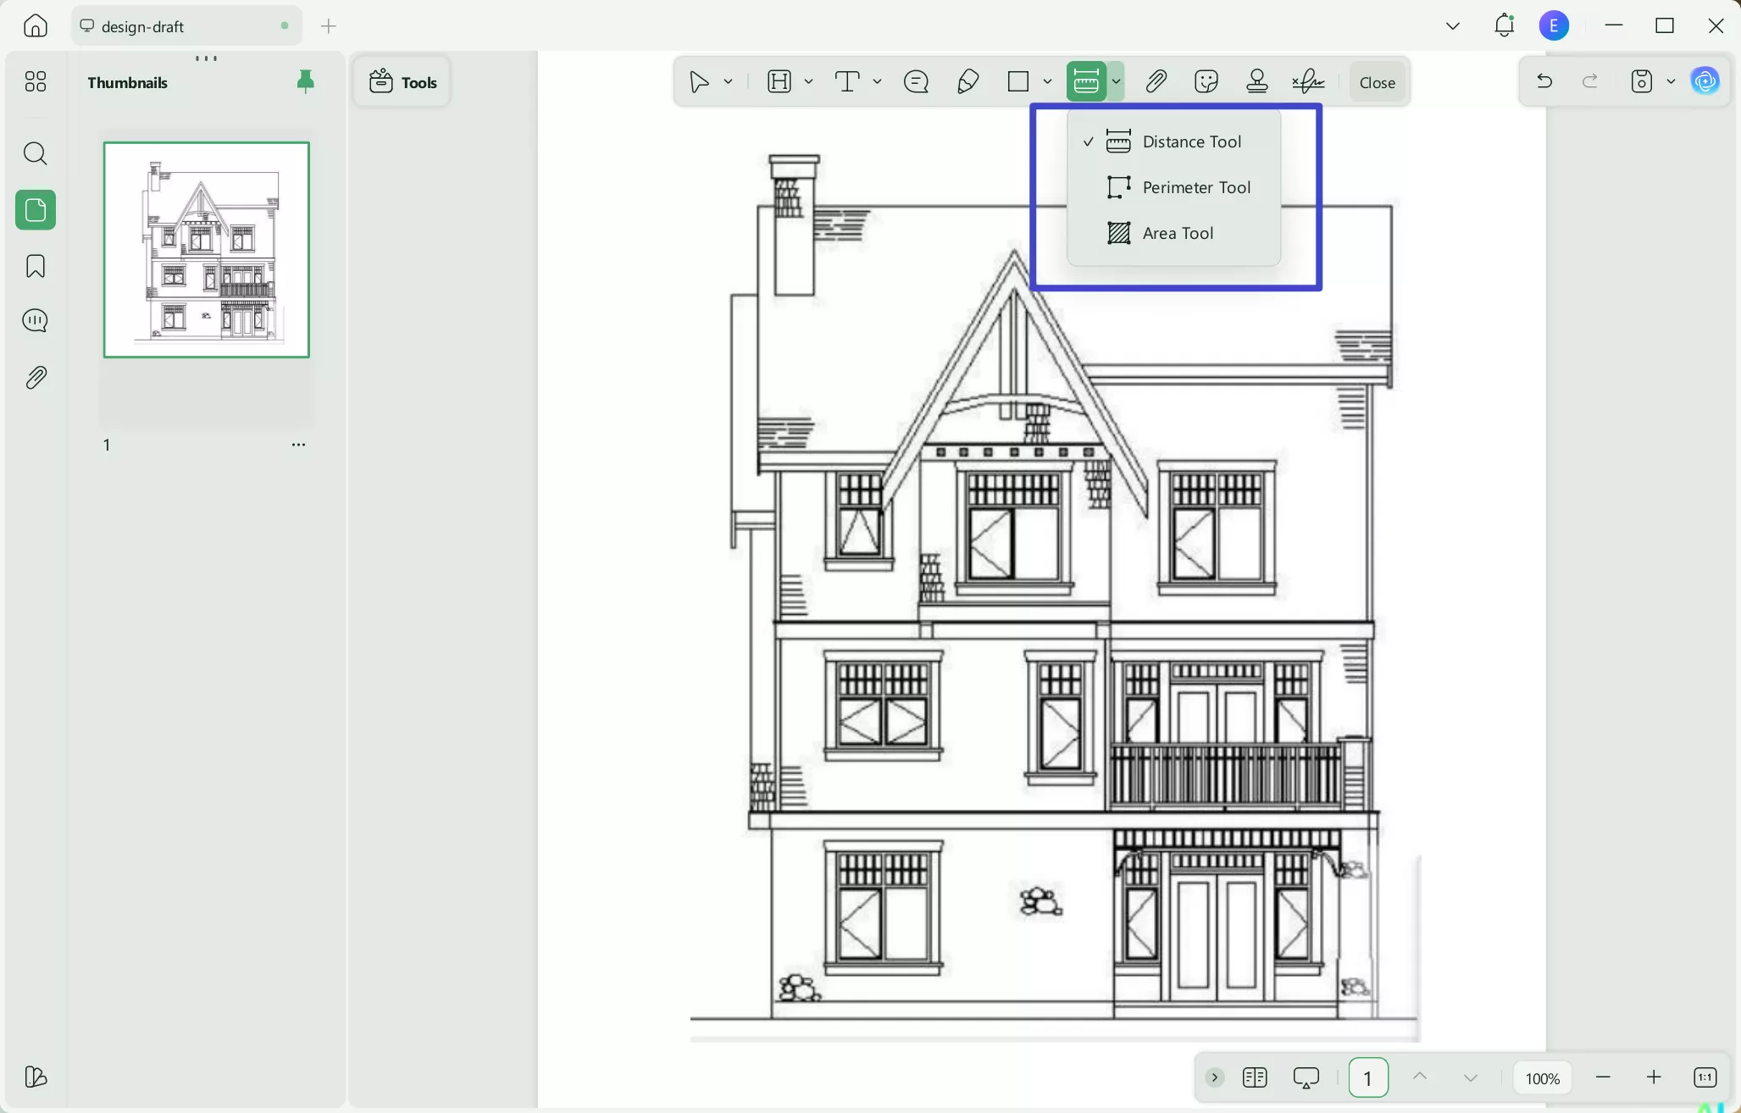Toggle presentation mode in the status bar
Image resolution: width=1741 pixels, height=1113 pixels.
point(1306,1077)
